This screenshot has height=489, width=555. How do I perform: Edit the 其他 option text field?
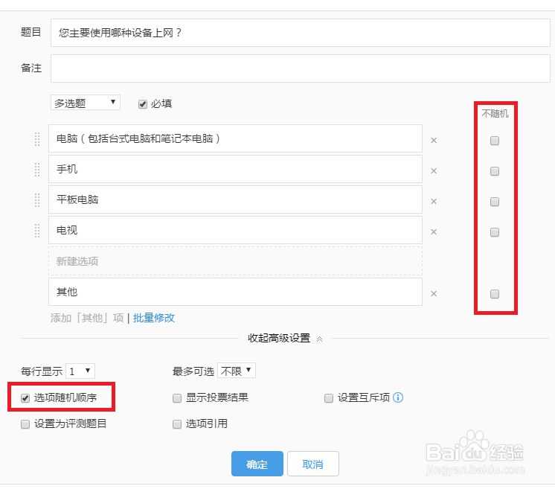[235, 292]
